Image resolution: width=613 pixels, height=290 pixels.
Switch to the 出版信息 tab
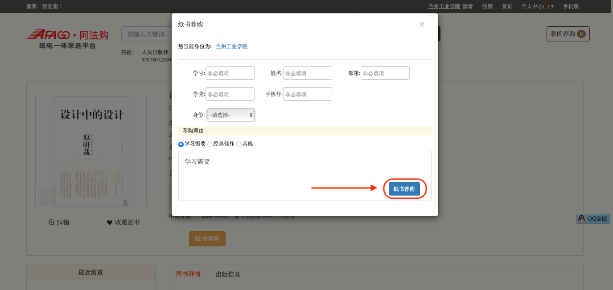228,274
